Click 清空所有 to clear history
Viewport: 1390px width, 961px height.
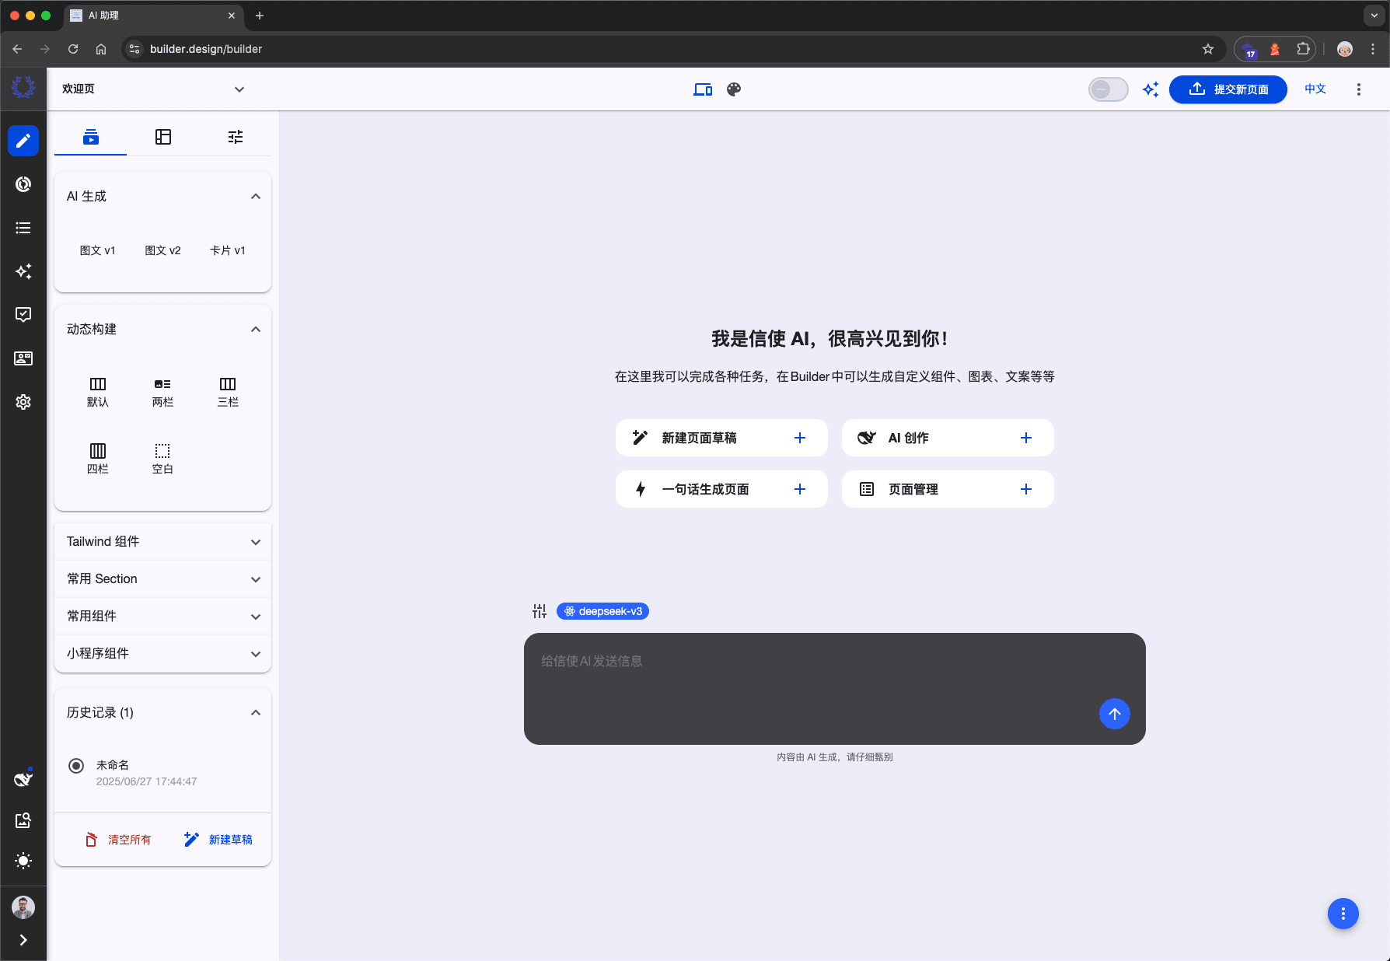pos(118,840)
